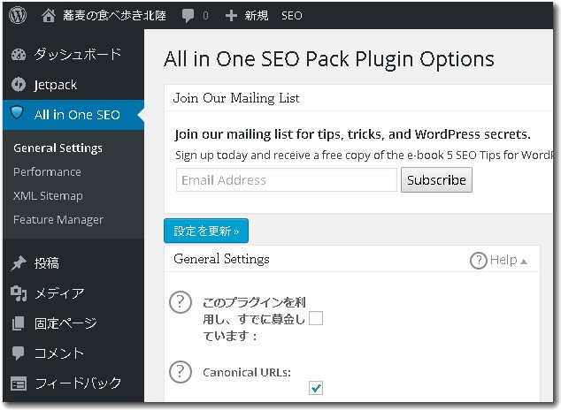Open the 新規 menu in admin bar
The width and height of the screenshot is (561, 410).
coord(257,16)
